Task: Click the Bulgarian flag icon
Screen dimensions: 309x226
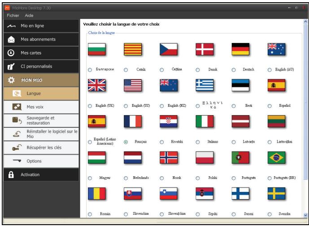Action: [97, 49]
